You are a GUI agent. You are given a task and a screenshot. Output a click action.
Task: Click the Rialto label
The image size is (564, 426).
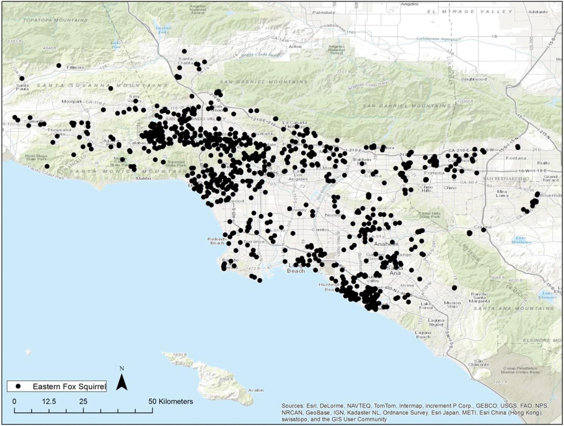tap(543, 163)
